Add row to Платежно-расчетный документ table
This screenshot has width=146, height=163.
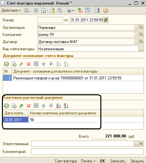6,106
